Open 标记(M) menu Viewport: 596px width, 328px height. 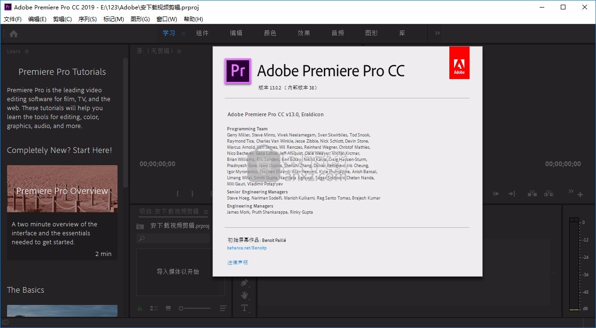114,19
